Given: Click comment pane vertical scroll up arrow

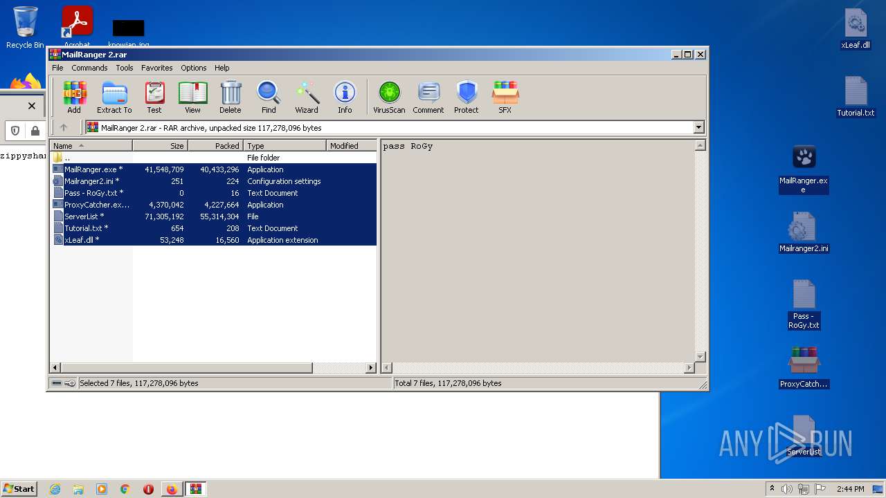Looking at the screenshot, I should [700, 145].
